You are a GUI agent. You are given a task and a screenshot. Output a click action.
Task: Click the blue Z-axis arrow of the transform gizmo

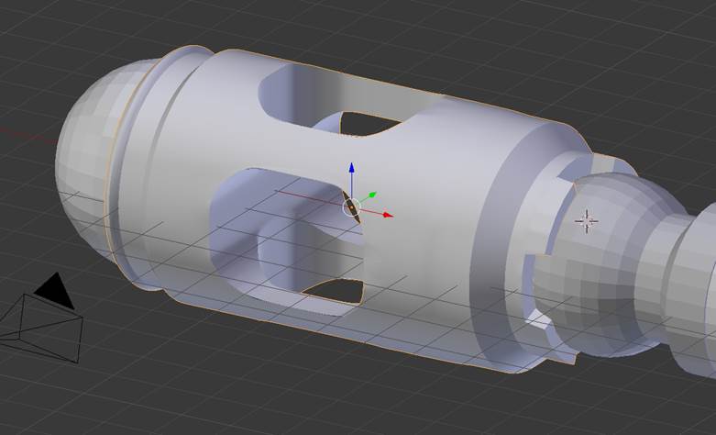(352, 168)
